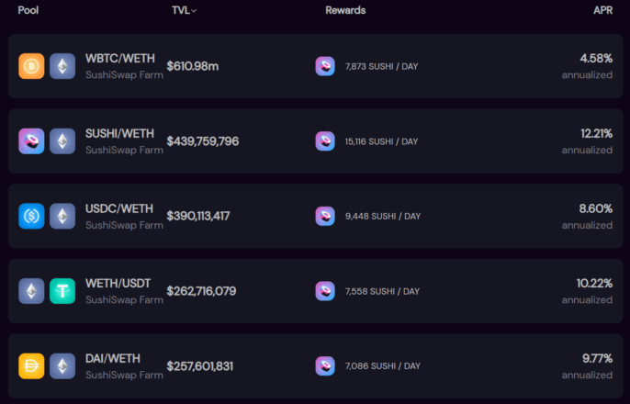Viewport: 630px width, 404px height.
Task: Select the Pool column header
Action: (x=28, y=10)
